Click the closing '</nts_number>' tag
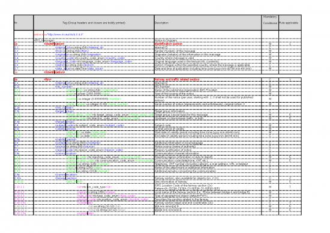 64,107
